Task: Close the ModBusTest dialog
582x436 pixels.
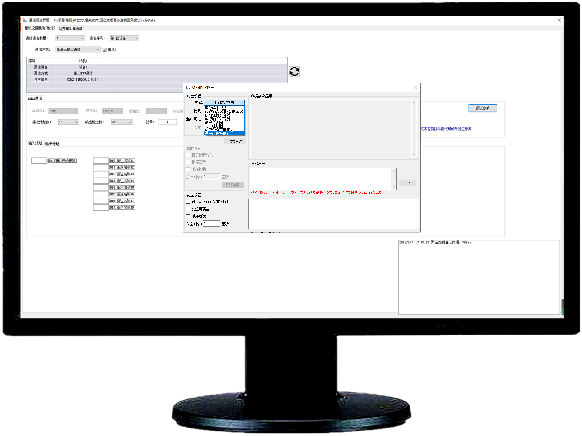Action: coord(416,88)
